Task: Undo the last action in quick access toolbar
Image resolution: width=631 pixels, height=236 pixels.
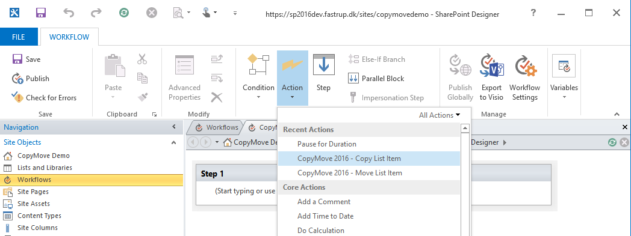Action: coord(69,13)
